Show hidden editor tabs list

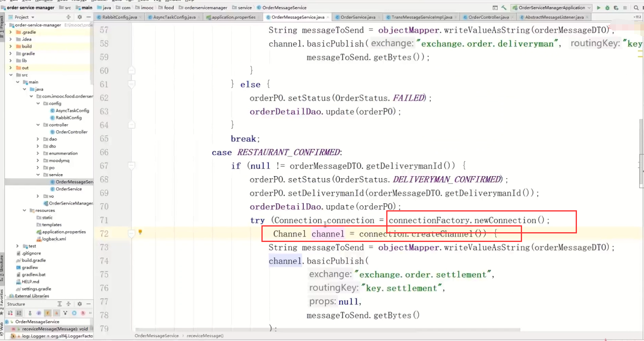tap(637, 17)
